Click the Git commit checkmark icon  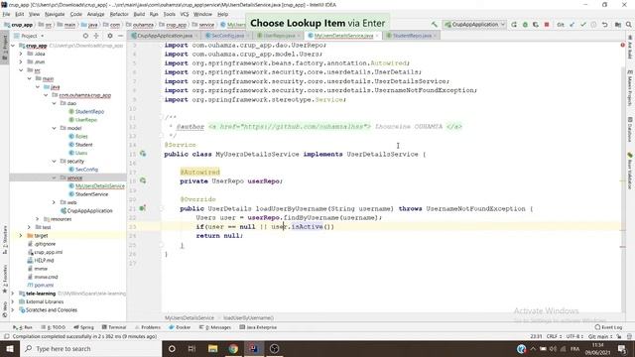(x=583, y=24)
